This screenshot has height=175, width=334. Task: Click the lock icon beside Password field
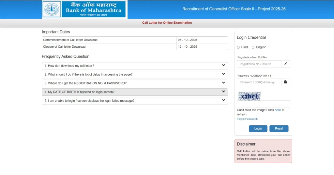point(285,82)
